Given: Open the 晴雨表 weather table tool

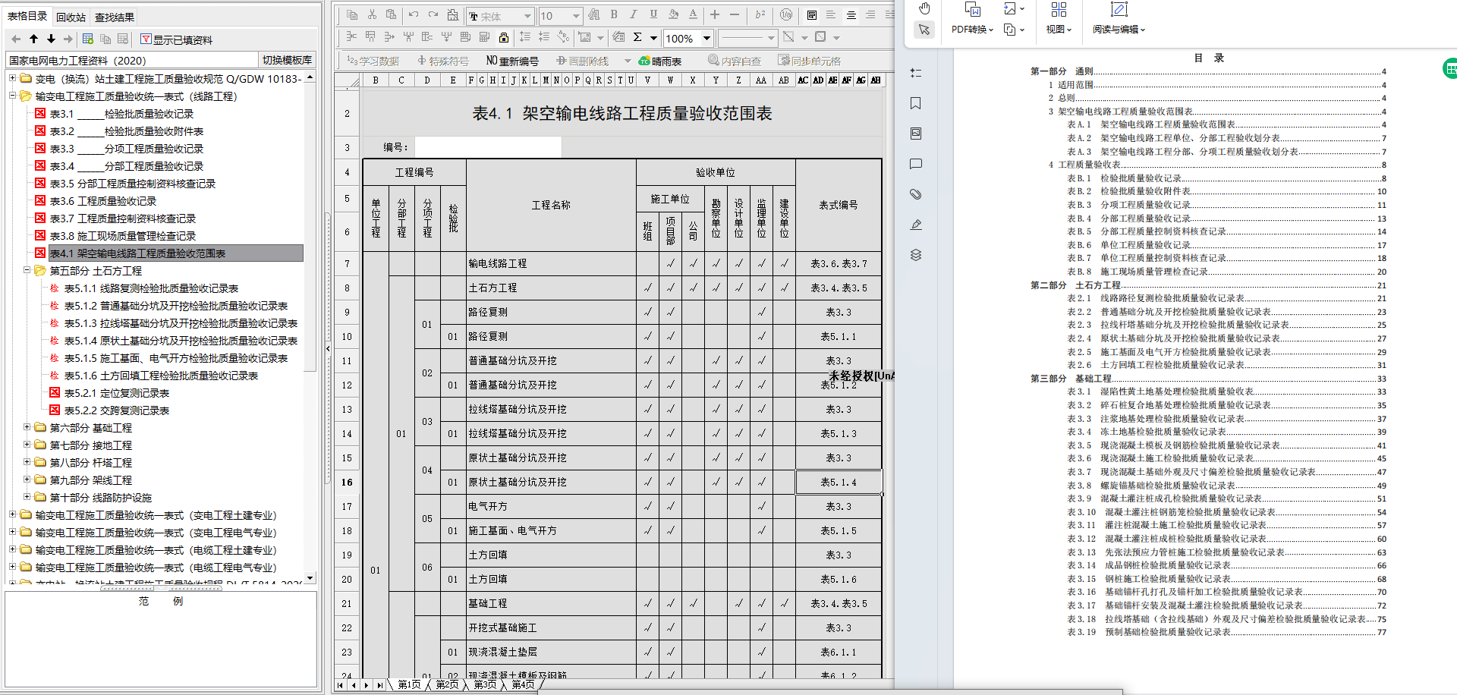Looking at the screenshot, I should point(659,61).
